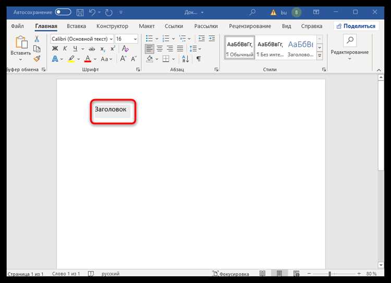The image size is (391, 283).
Task: Switch to the Ссылки tab
Action: (174, 26)
